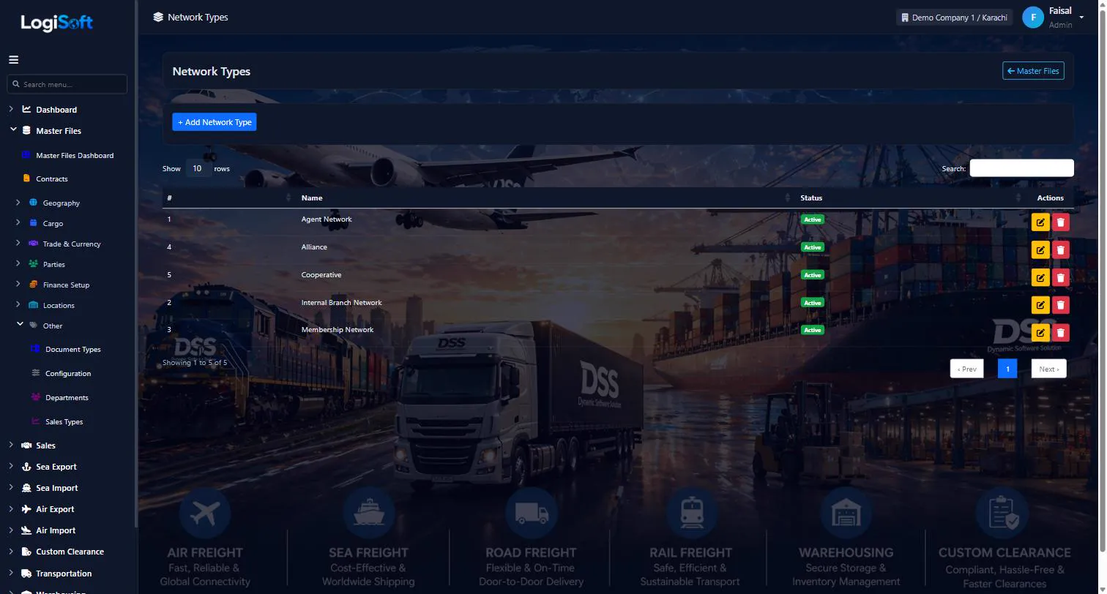1107x594 pixels.
Task: Focus the table Search field
Action: pyautogui.click(x=1021, y=168)
